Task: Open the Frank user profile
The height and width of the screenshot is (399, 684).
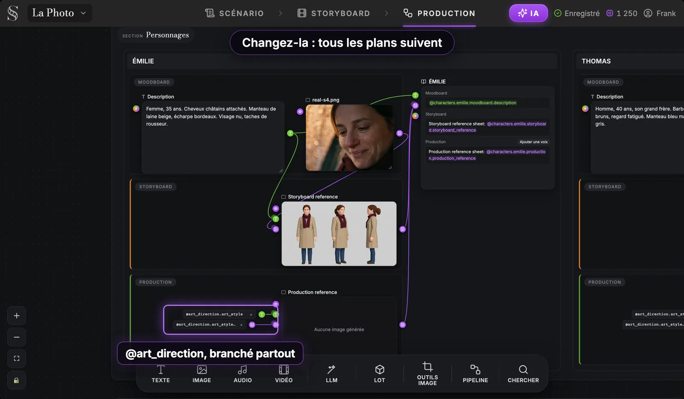Action: click(x=660, y=13)
